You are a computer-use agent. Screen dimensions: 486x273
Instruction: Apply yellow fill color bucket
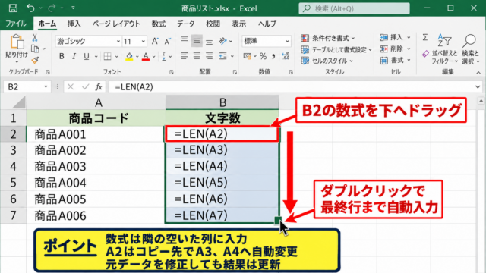coord(129,56)
